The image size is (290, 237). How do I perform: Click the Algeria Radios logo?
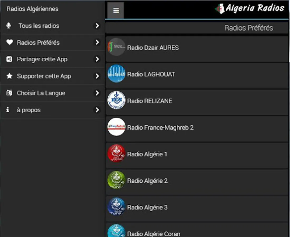[249, 8]
